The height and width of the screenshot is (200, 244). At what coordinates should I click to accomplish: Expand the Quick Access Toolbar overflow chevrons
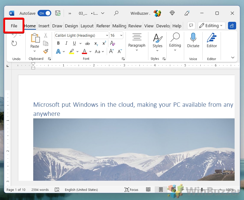70,13
